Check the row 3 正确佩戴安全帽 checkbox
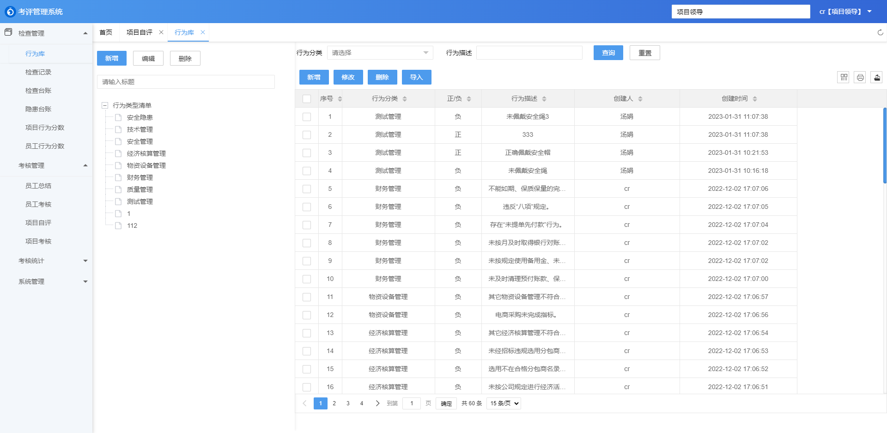This screenshot has width=887, height=433. pos(307,153)
